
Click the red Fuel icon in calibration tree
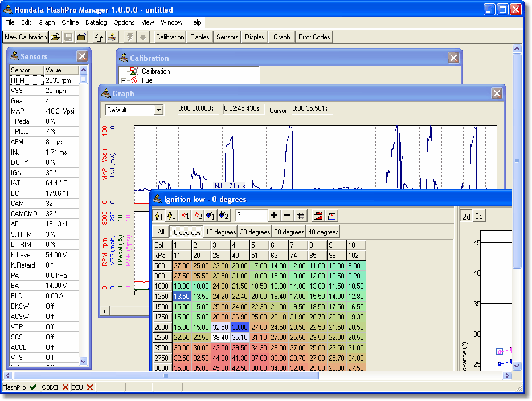coord(134,80)
